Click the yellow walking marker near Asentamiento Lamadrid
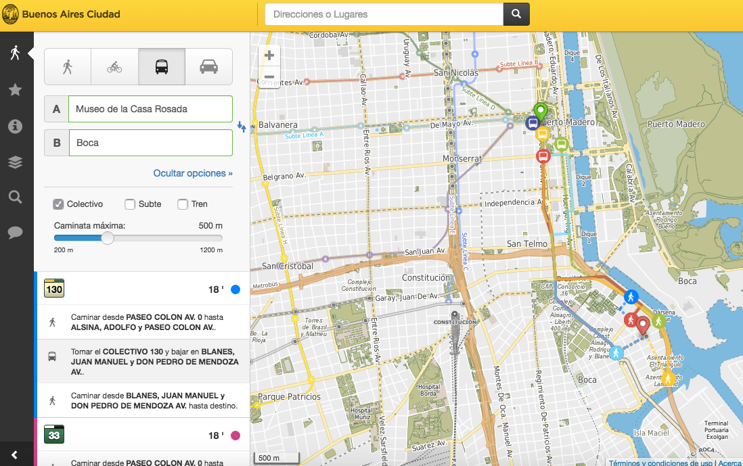Viewport: 743px width, 466px height. click(x=668, y=378)
